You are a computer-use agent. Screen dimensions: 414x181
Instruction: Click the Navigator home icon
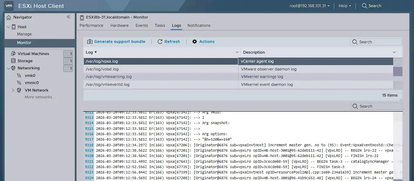click(x=9, y=17)
